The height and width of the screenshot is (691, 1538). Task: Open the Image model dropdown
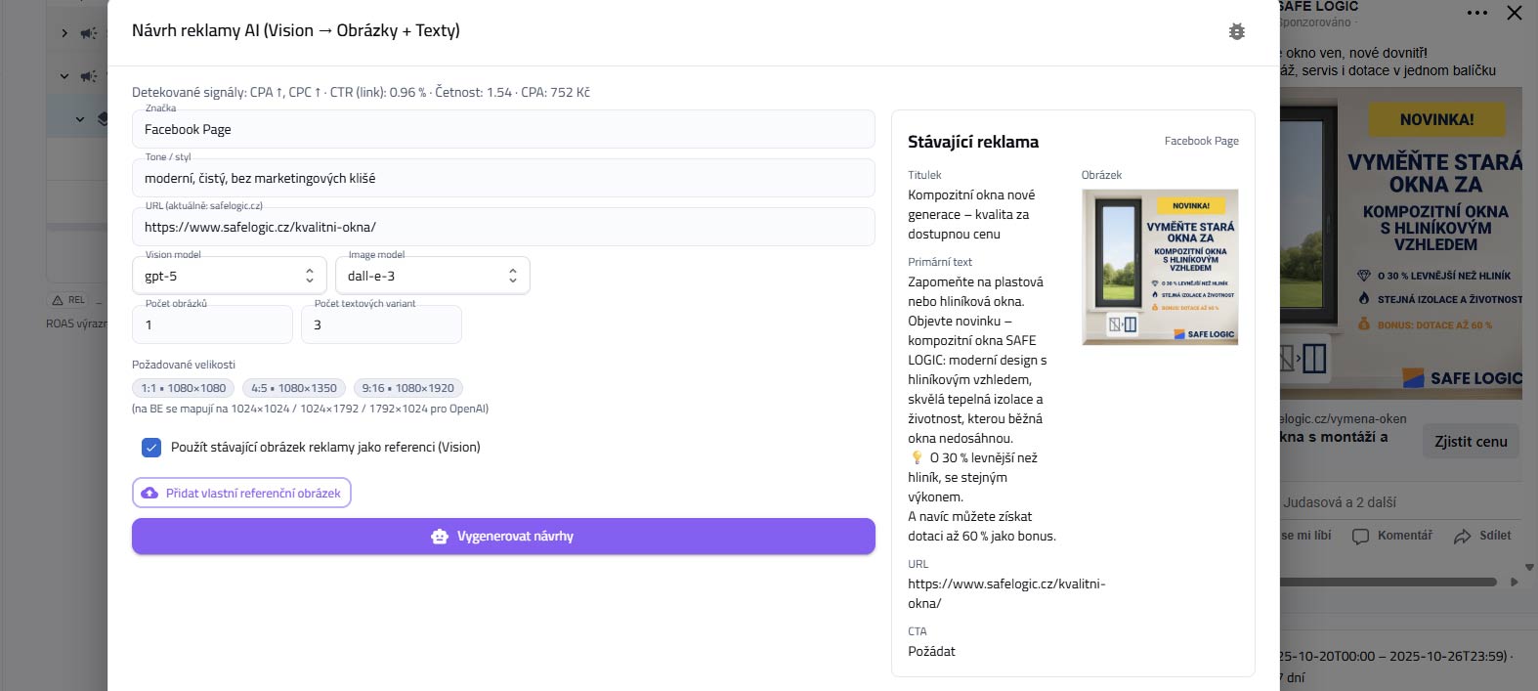pyautogui.click(x=432, y=277)
